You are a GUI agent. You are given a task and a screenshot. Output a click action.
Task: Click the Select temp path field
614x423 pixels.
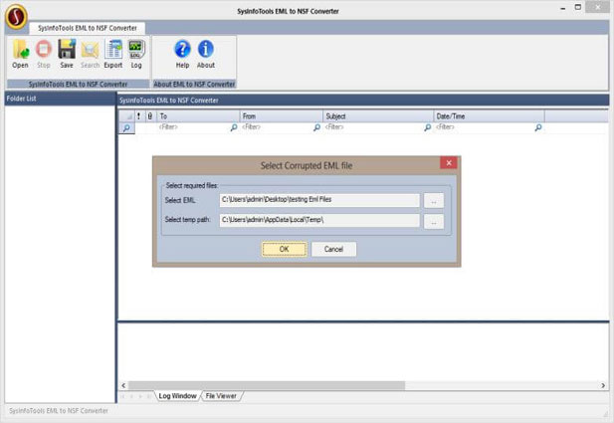coord(319,220)
